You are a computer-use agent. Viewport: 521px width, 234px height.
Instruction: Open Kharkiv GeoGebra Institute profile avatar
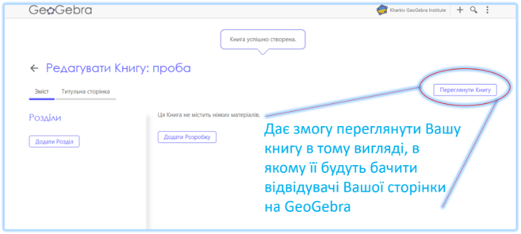pos(382,10)
